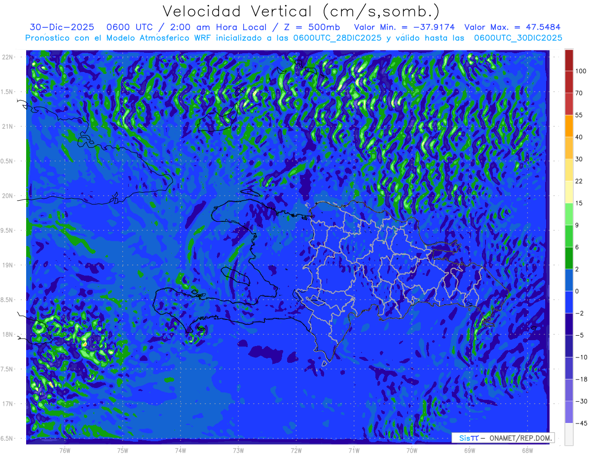Click the title 'Velocidad Vertical (cm/s,somb.)'
This screenshot has width=592, height=457.
pos(300,11)
